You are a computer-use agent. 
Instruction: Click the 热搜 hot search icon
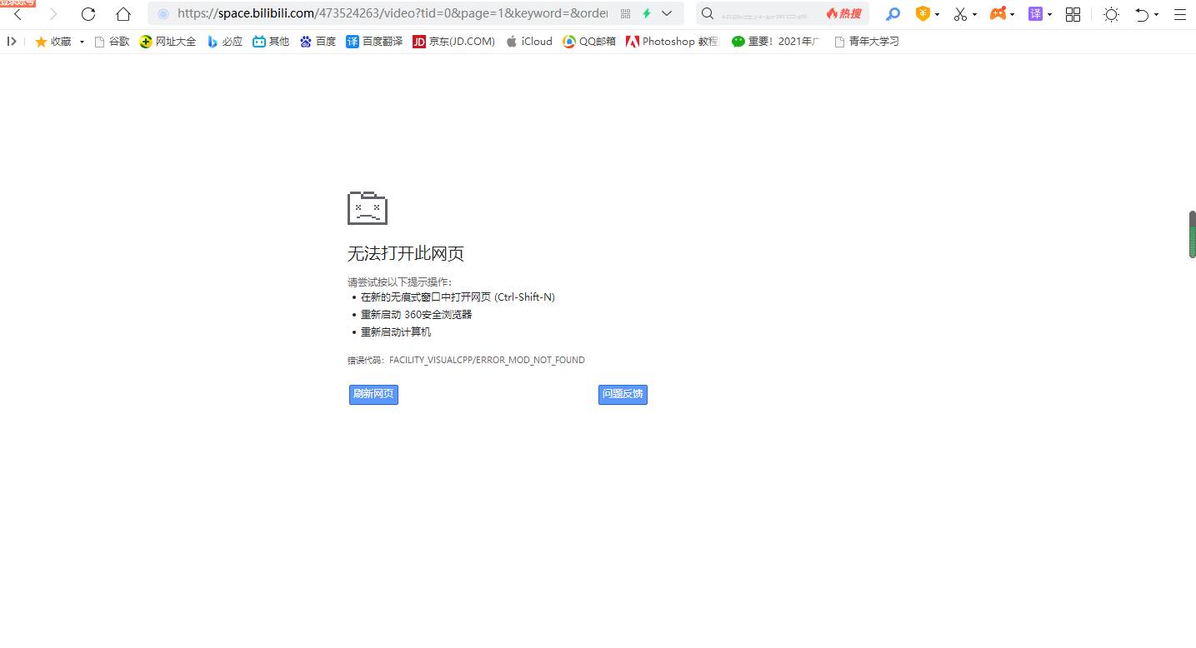pos(843,14)
